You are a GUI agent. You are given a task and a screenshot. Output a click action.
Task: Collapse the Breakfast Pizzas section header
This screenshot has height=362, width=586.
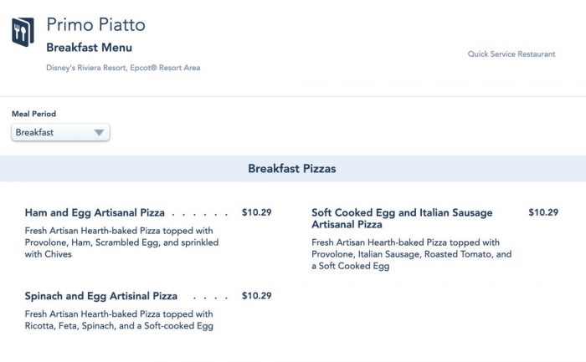pyautogui.click(x=292, y=169)
